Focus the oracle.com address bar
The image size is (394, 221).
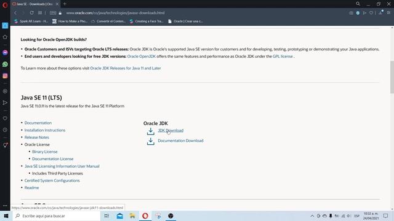pyautogui.click(x=115, y=13)
